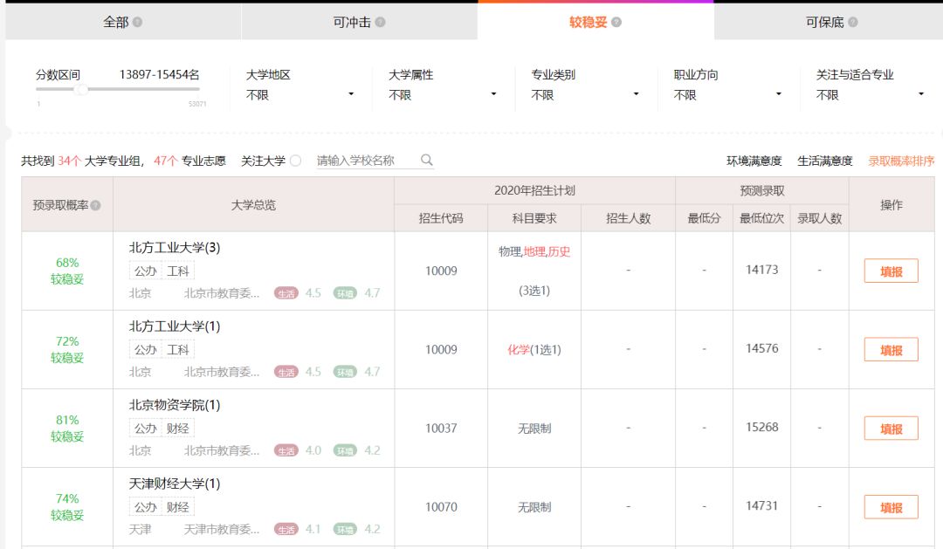Click help icon beside 较稳妥 tab

(616, 22)
